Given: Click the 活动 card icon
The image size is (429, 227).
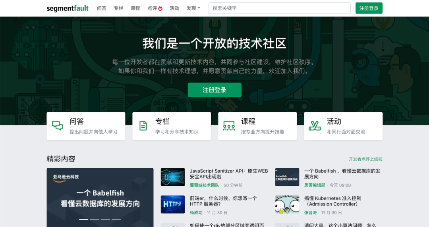Looking at the screenshot, I should 315,126.
